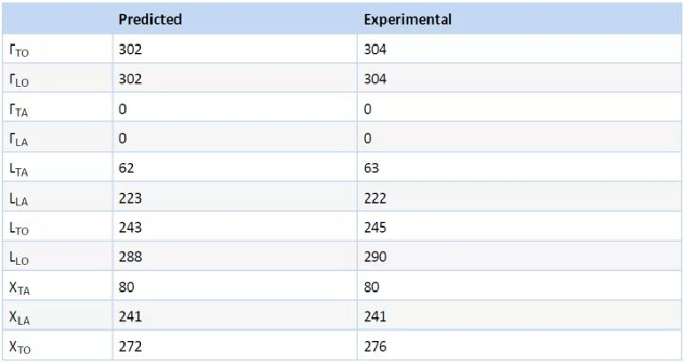Screen dimensions: 685x363
Task: Click the LTA row label
Action: click(x=19, y=169)
